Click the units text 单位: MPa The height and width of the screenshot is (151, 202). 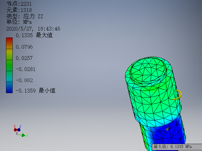[19, 22]
